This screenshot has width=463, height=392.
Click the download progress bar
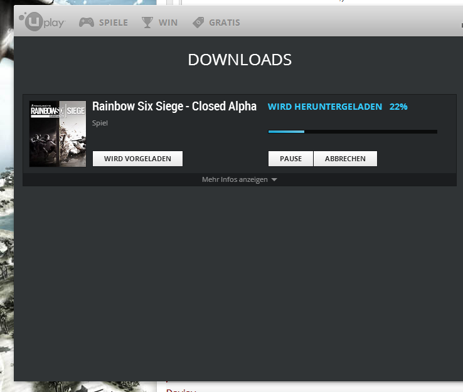tap(353, 132)
